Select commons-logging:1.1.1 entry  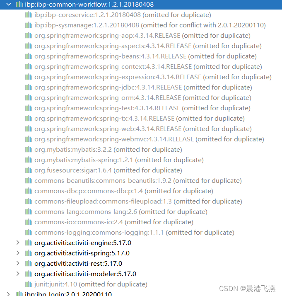point(134,233)
